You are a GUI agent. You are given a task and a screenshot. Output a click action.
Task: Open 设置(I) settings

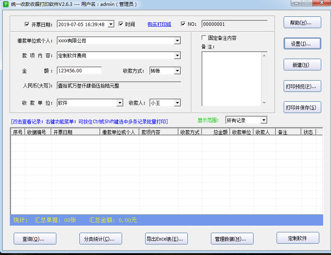coord(302,44)
